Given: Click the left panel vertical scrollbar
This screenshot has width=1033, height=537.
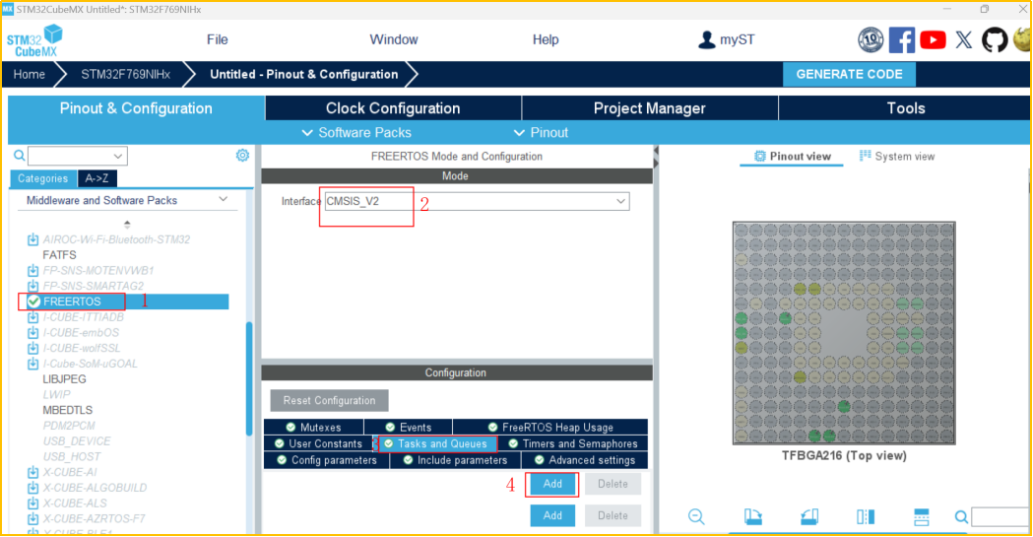Looking at the screenshot, I should click(x=250, y=374).
